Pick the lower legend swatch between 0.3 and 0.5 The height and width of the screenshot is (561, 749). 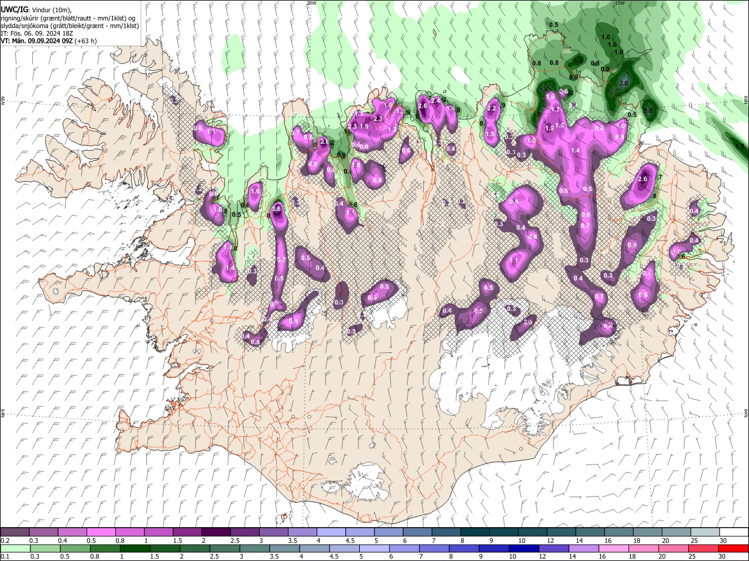[44, 548]
